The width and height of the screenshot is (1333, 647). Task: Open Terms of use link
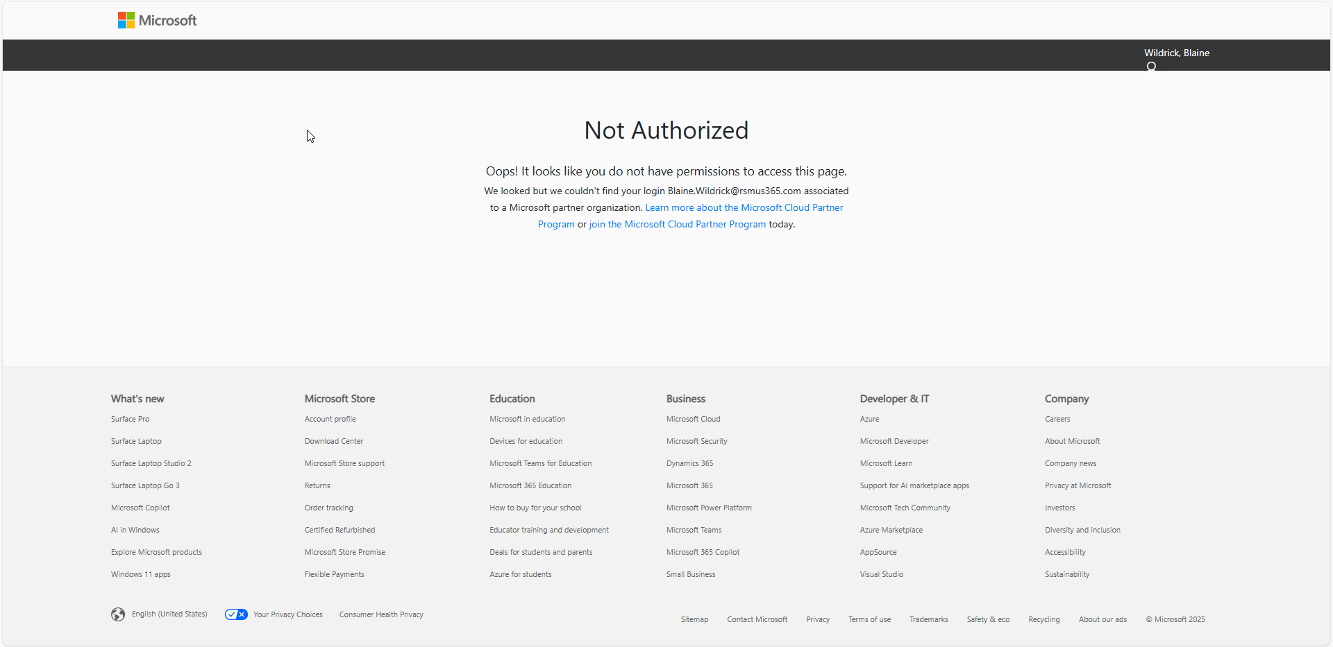pyautogui.click(x=869, y=619)
